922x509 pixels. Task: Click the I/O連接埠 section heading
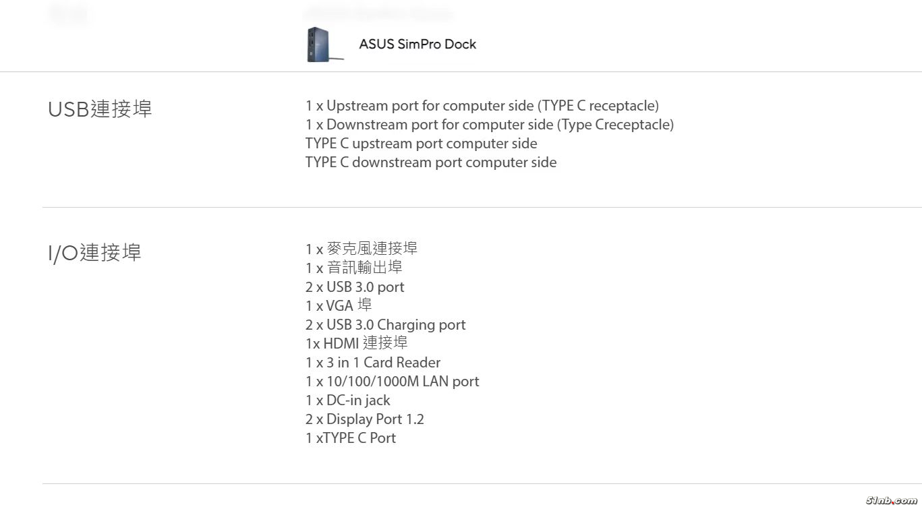coord(94,253)
